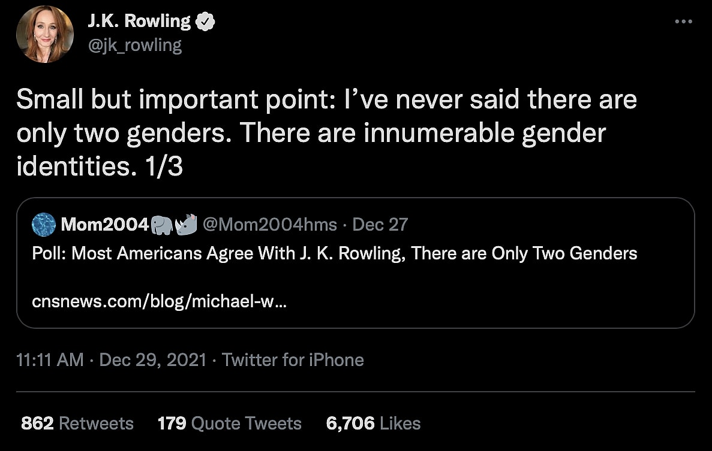Viewport: 712px width, 451px height.
Task: Click the 11:11 AM timestamp
Action: 50,360
